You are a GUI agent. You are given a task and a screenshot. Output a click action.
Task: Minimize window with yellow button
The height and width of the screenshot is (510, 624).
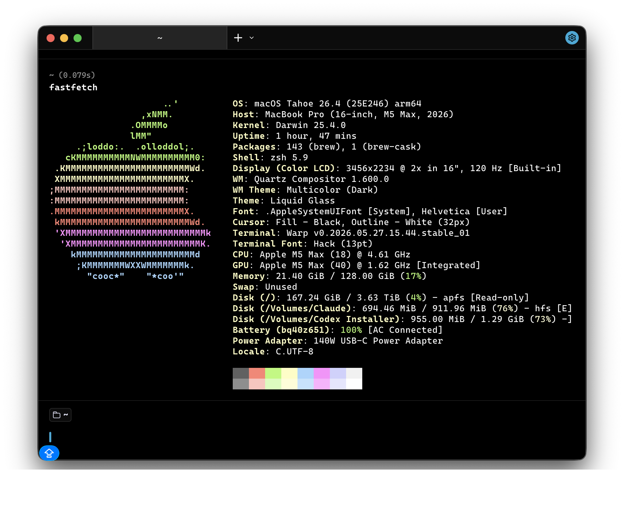click(x=64, y=38)
